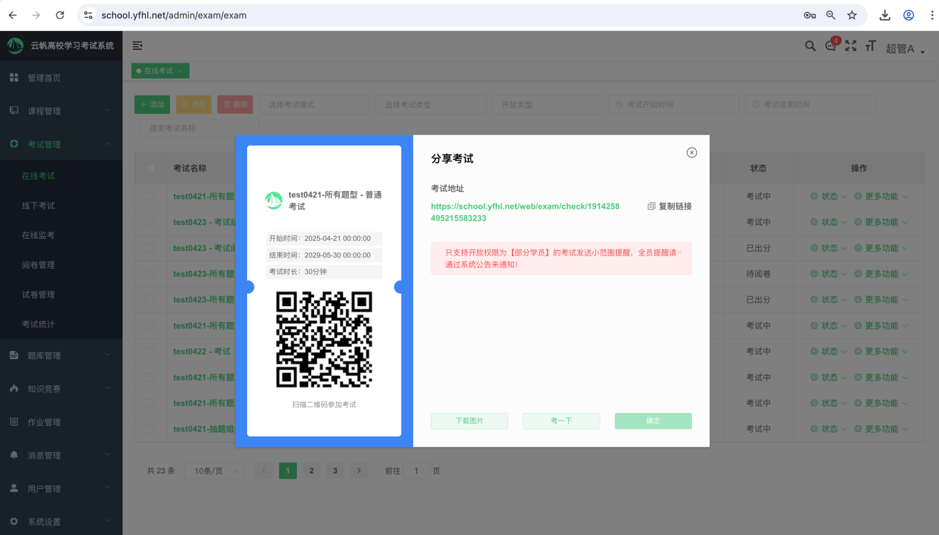The image size is (939, 535).
Task: Click the exam QR code
Action: 324,340
